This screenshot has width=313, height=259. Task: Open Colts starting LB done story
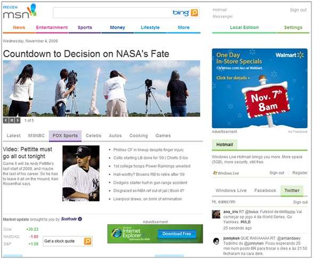point(150,158)
